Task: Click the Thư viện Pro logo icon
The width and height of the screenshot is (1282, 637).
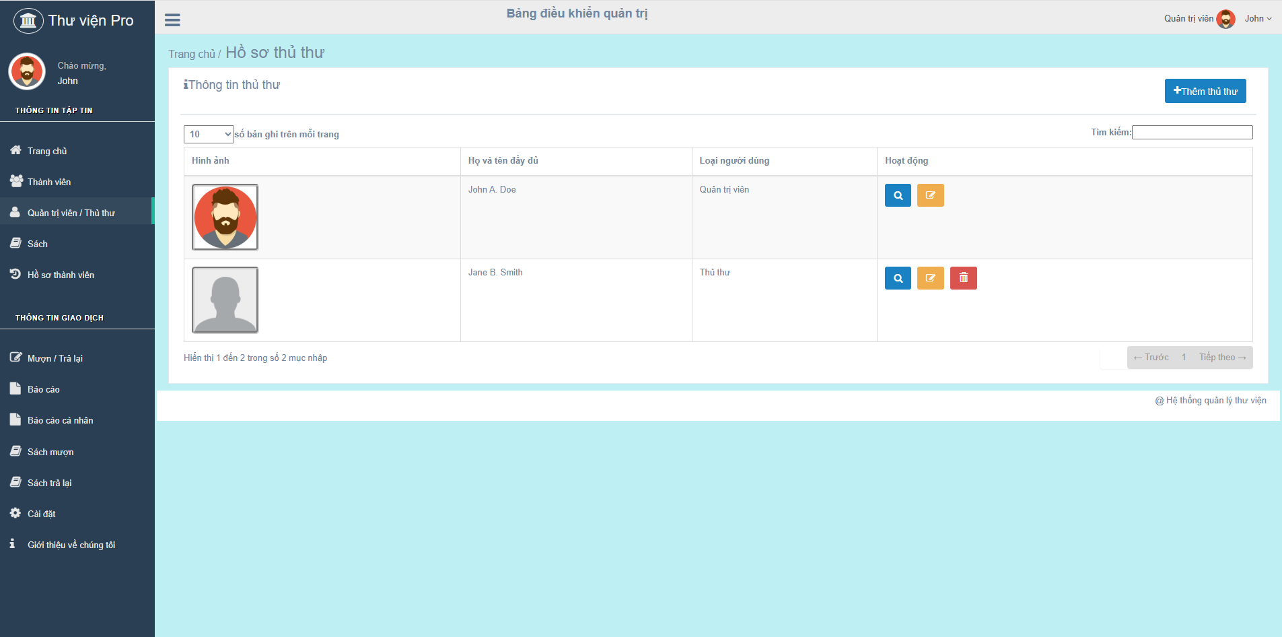Action: click(28, 21)
